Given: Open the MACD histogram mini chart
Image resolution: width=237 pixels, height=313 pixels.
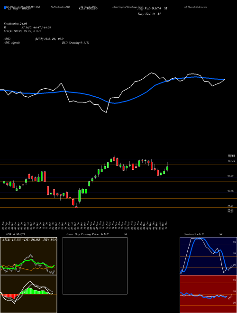Looking at the screenshot, I should (x=28, y=294).
